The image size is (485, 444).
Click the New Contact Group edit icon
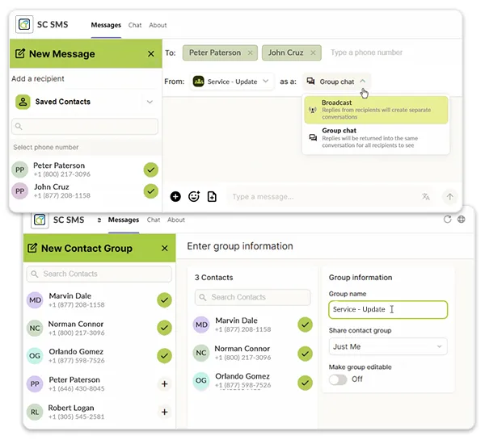click(32, 248)
